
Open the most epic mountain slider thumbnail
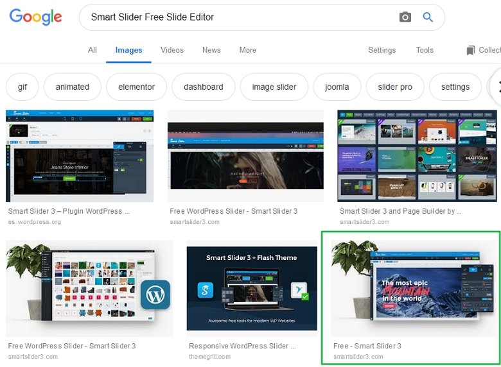pyautogui.click(x=414, y=288)
